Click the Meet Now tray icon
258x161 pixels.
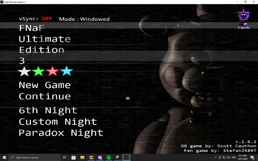[x=220, y=158]
